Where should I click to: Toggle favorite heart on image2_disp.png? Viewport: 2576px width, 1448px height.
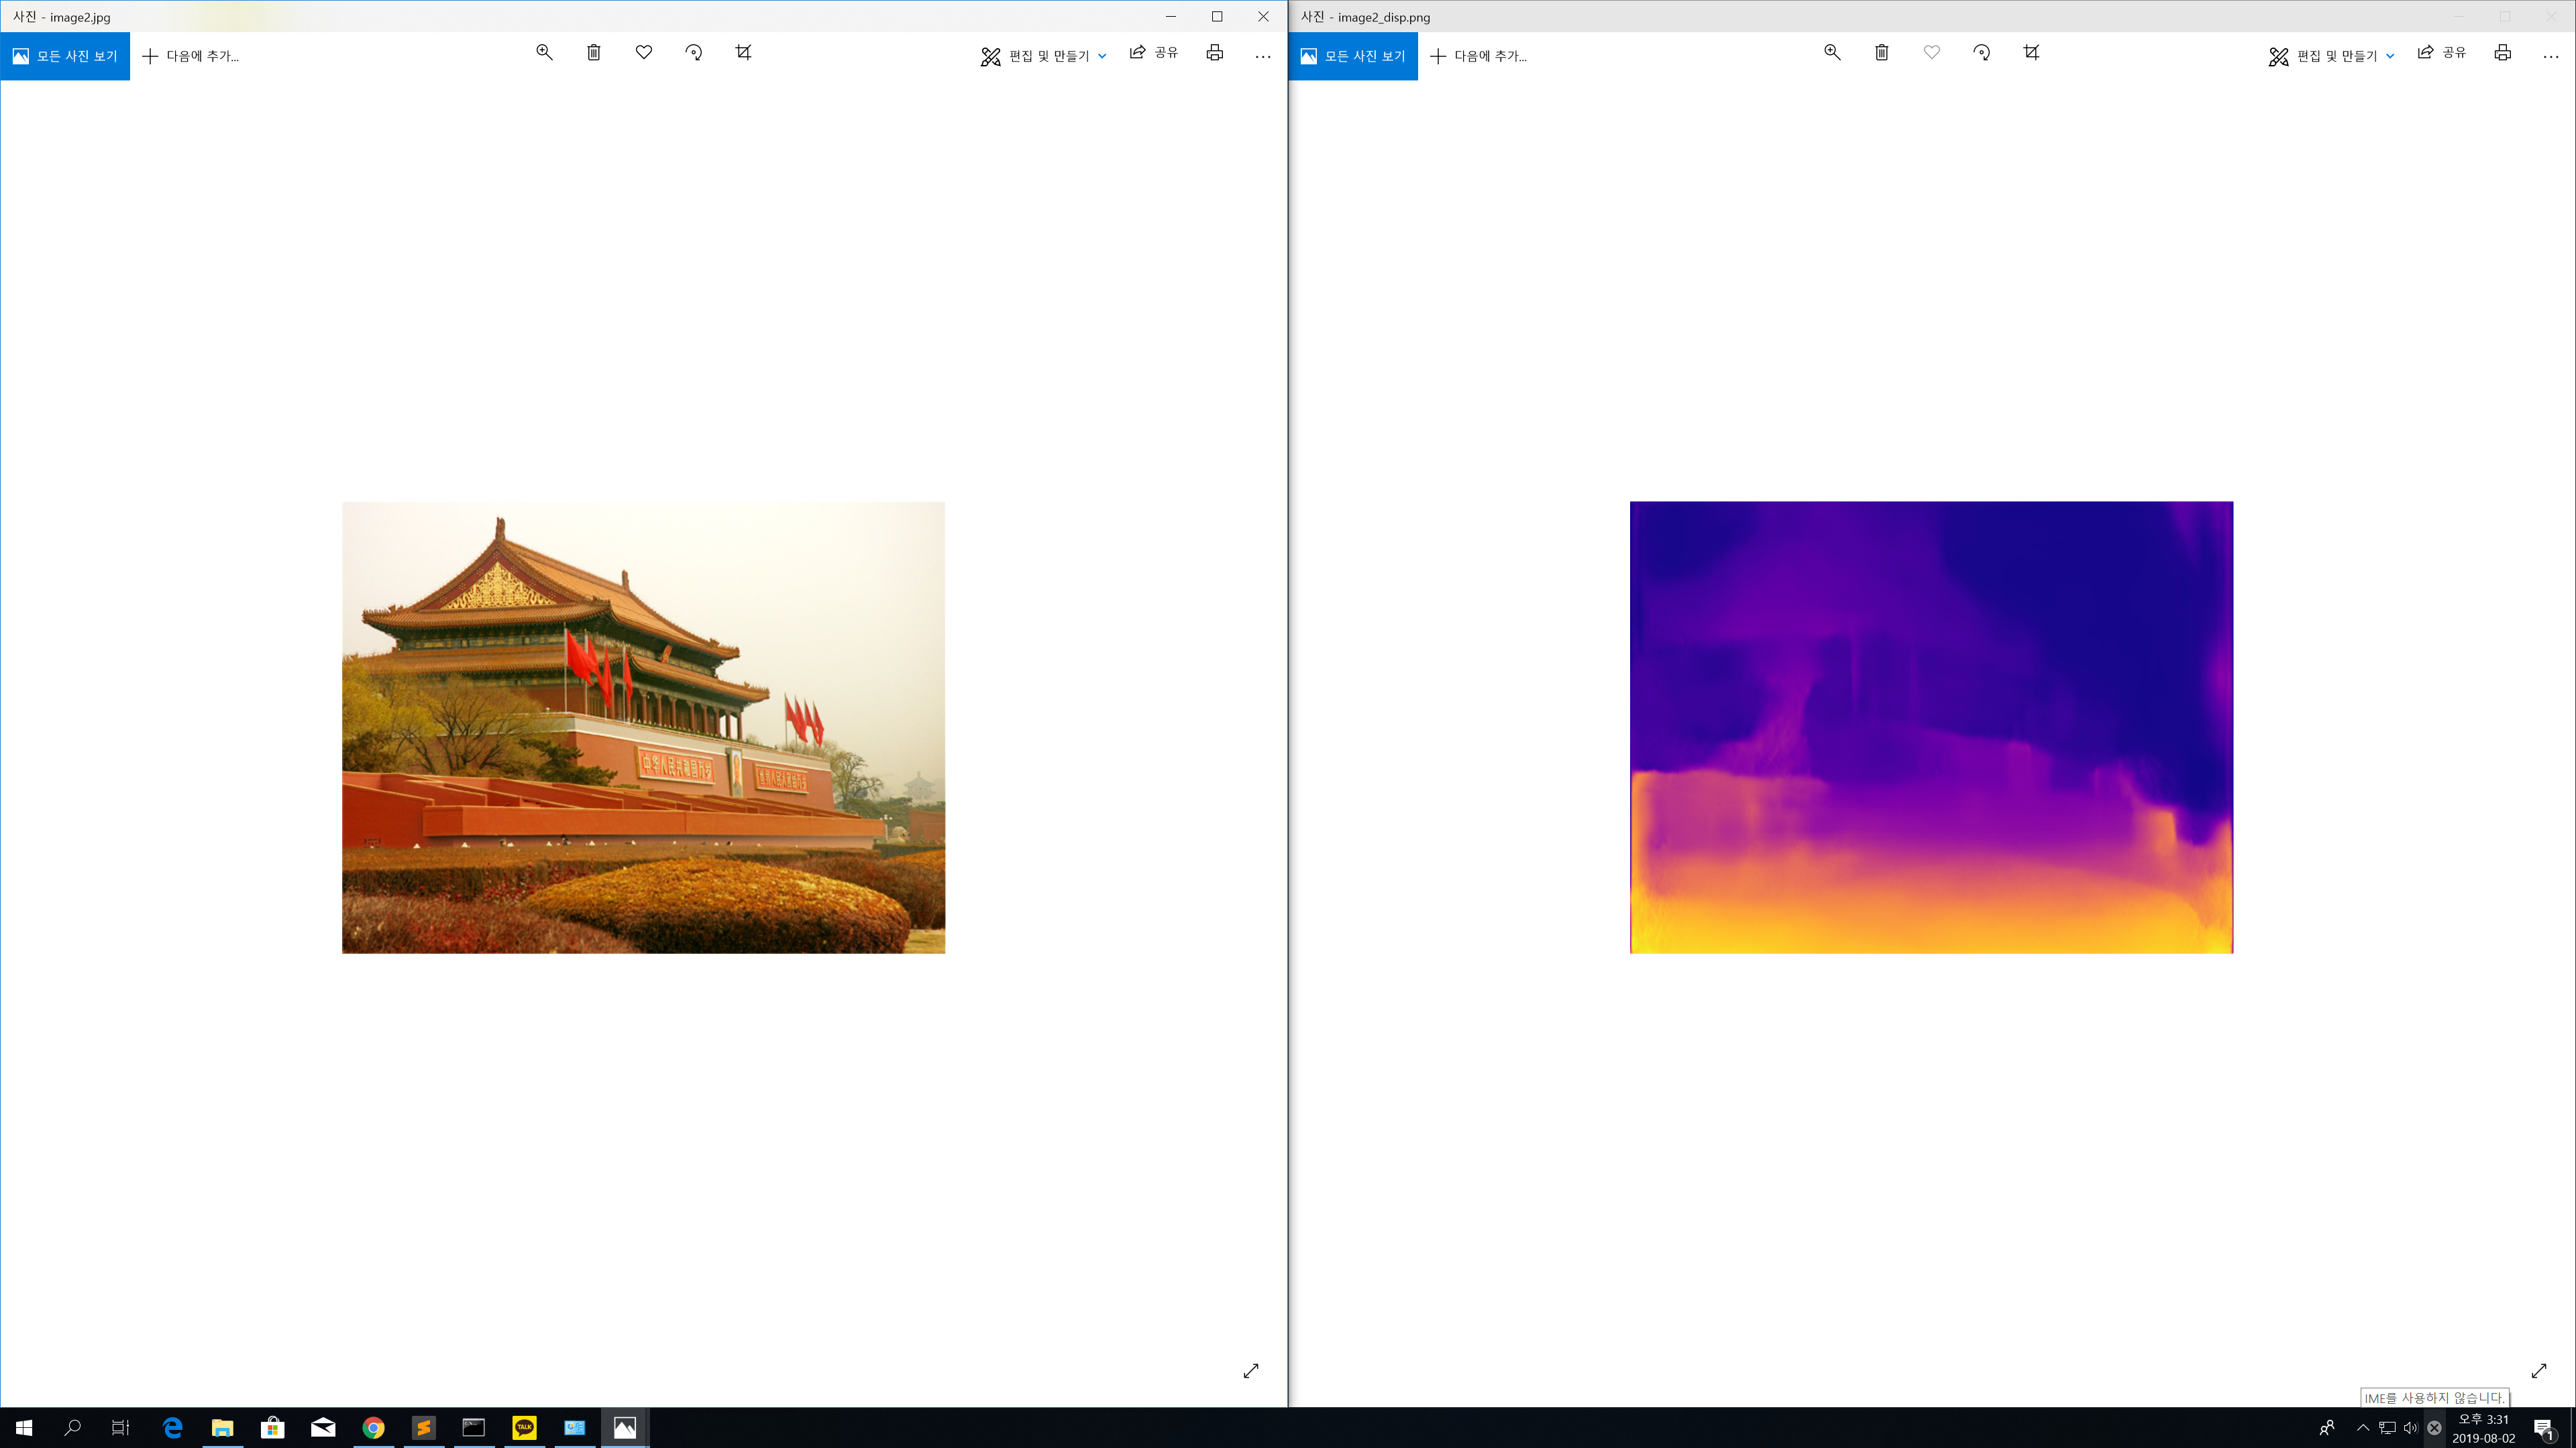click(1932, 53)
